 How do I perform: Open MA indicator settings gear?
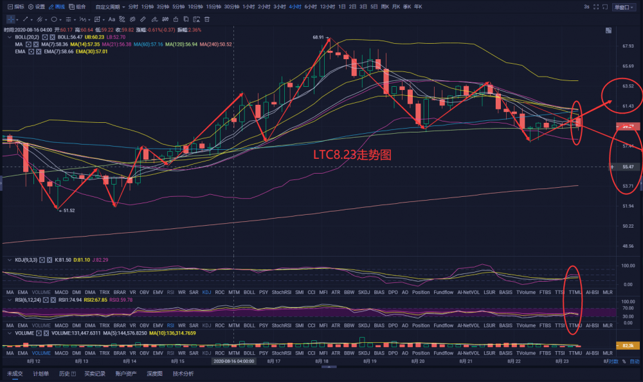(28, 44)
